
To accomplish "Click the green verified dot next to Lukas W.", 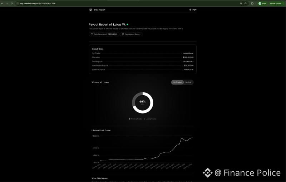I will click(x=127, y=24).
